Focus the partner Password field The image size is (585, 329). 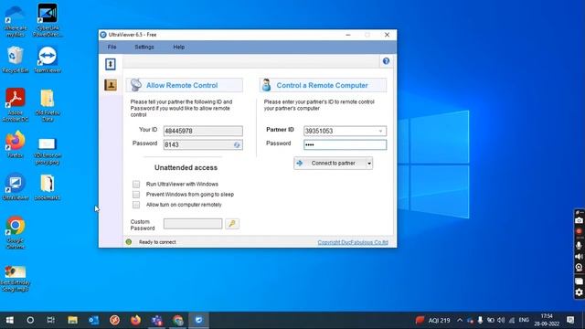tap(346, 144)
